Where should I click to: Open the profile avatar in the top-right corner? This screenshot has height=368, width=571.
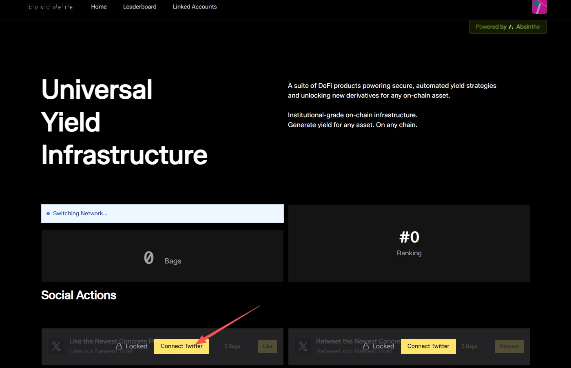[539, 7]
